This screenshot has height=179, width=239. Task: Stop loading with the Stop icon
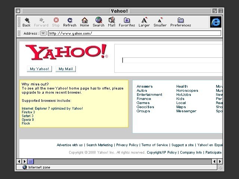point(56,22)
